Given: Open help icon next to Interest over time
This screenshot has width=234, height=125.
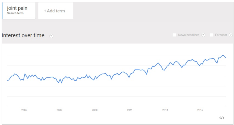Looking at the screenshot, I should (x=51, y=36).
